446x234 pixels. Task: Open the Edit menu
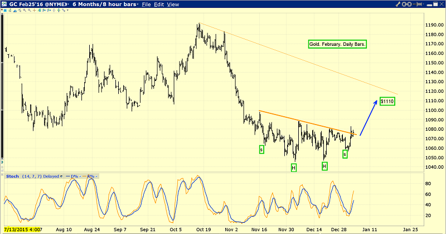tap(160, 4)
